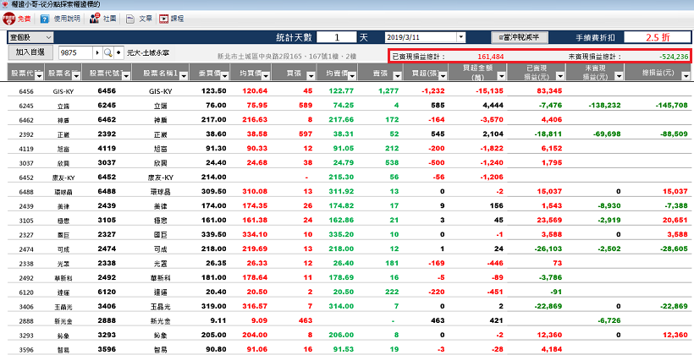Open the 2019/3/11 date dropdown
This screenshot has height=355, width=694.
click(x=460, y=37)
